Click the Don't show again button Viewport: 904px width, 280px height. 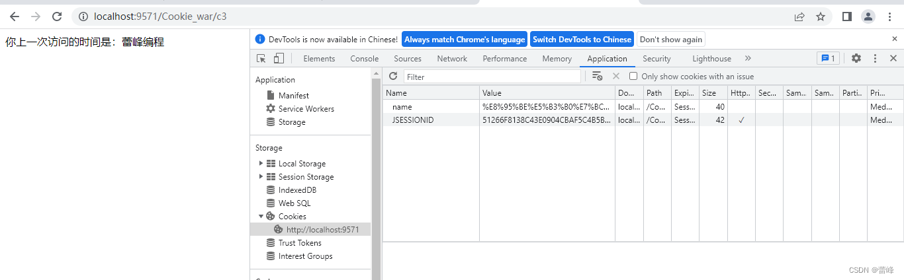pyautogui.click(x=671, y=40)
